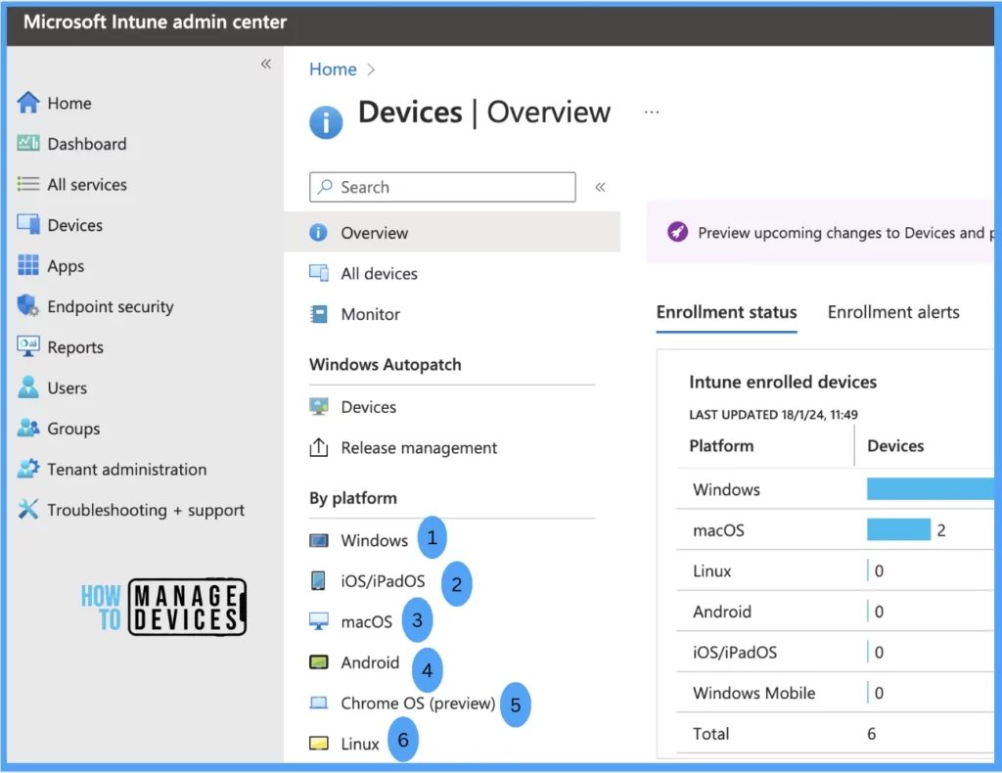
Task: Click the Linux row in enrolled devices table
Action: (x=835, y=571)
